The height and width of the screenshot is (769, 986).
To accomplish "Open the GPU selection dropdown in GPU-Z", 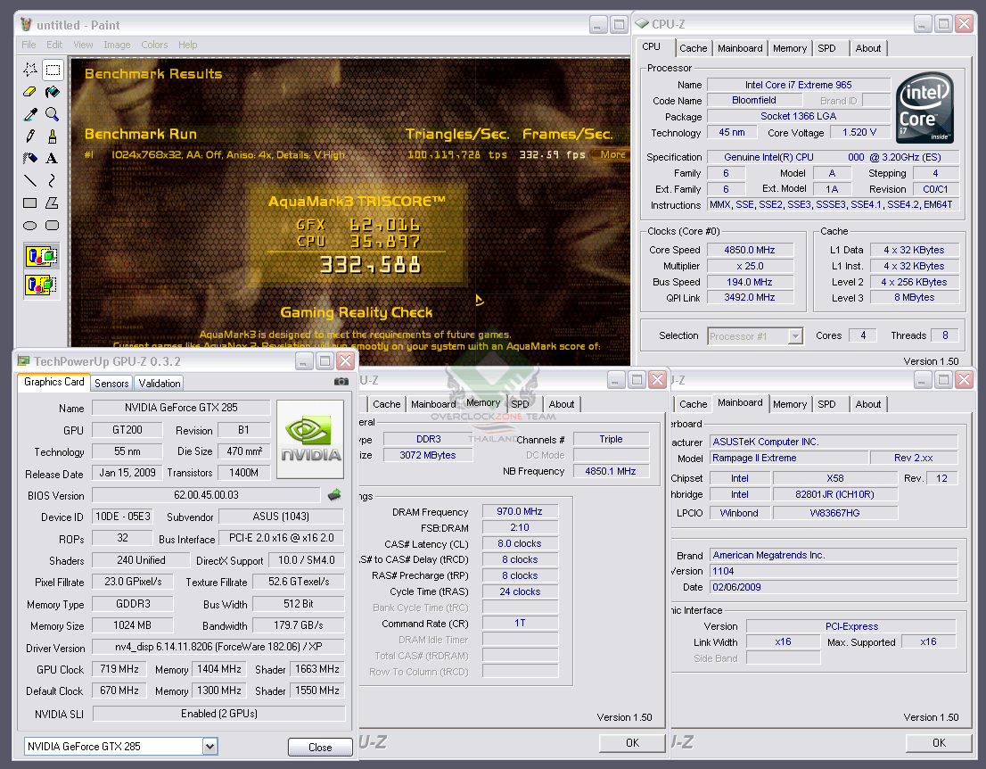I will pos(210,747).
